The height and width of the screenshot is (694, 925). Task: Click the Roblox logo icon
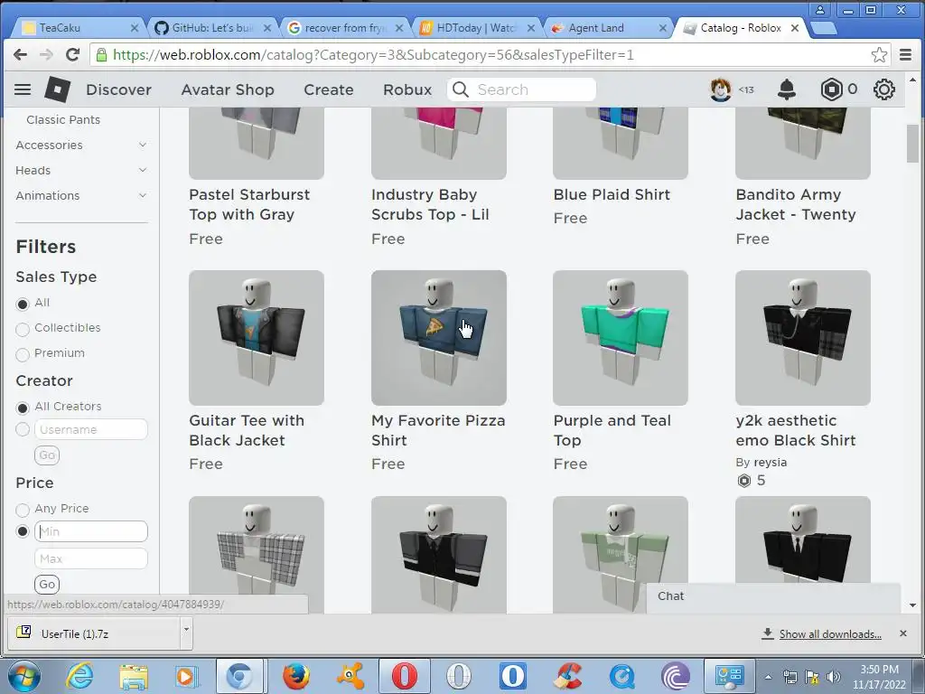click(57, 89)
